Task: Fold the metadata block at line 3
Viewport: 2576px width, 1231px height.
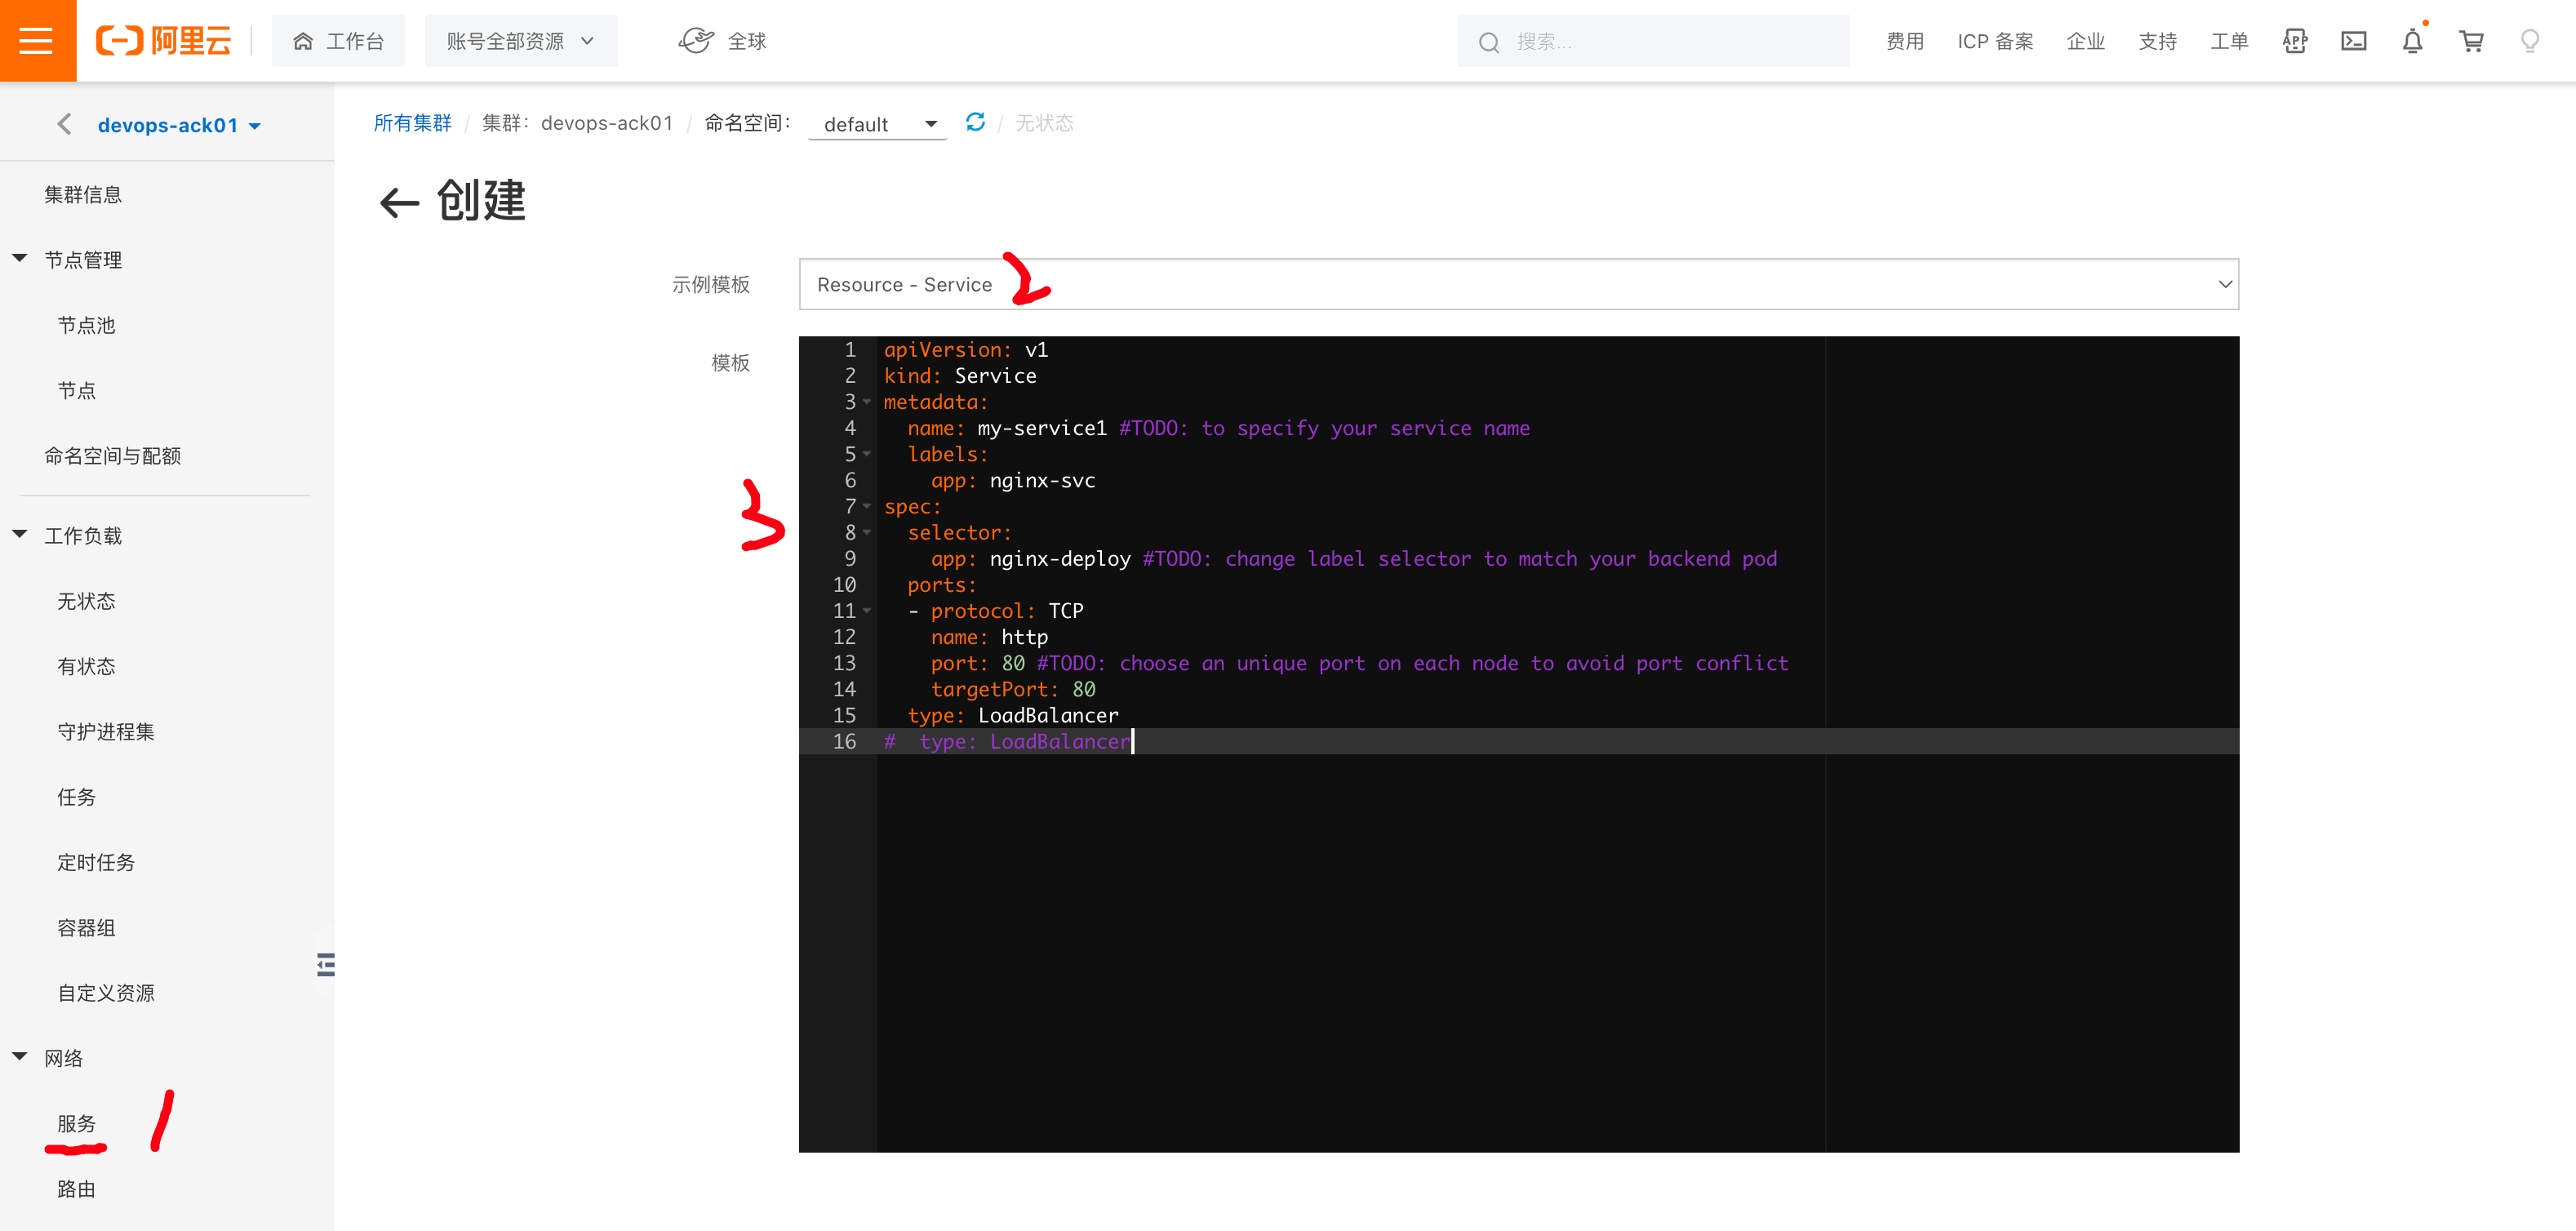Action: pos(867,402)
